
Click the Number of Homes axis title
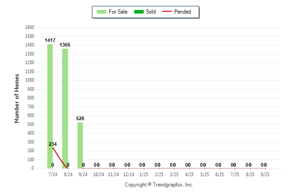[x=17, y=98]
